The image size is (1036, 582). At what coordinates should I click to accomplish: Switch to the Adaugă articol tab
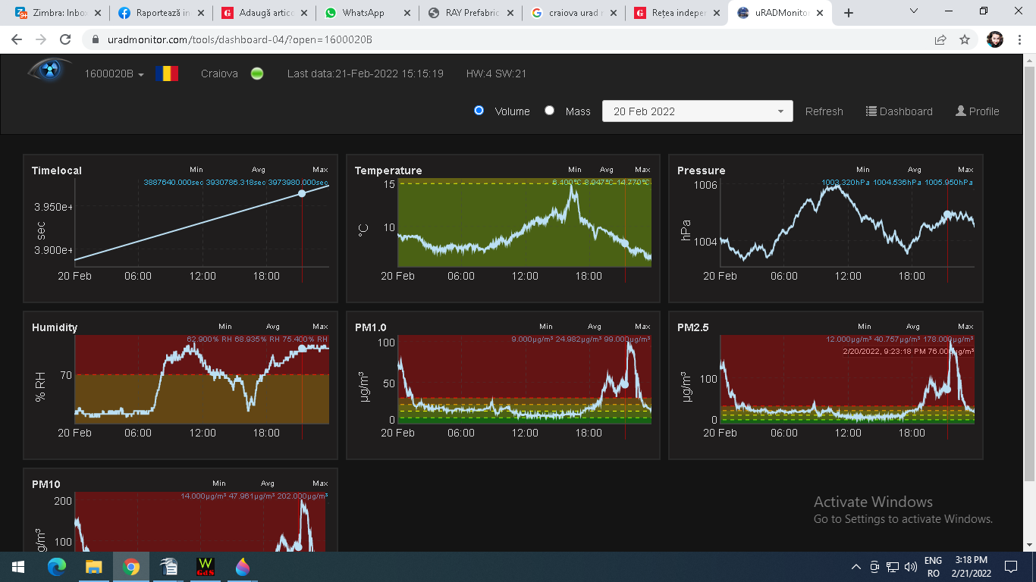[x=264, y=13]
